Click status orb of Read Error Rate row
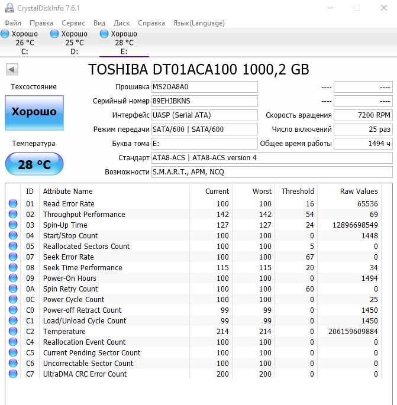 pyautogui.click(x=13, y=203)
